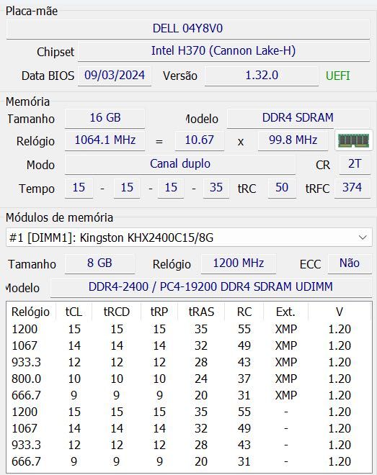
Task: Click RC value 37 in the timings table
Action: [244, 379]
